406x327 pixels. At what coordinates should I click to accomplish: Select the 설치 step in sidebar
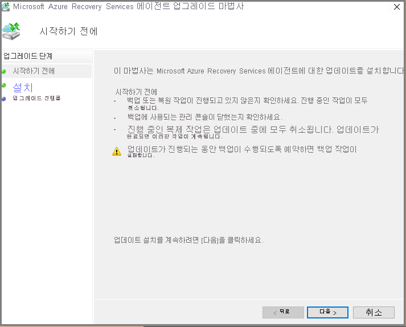(x=23, y=88)
